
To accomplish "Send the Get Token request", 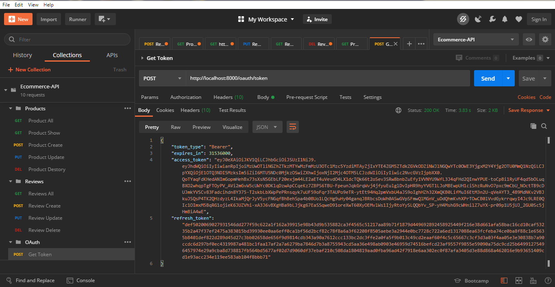I will (487, 78).
